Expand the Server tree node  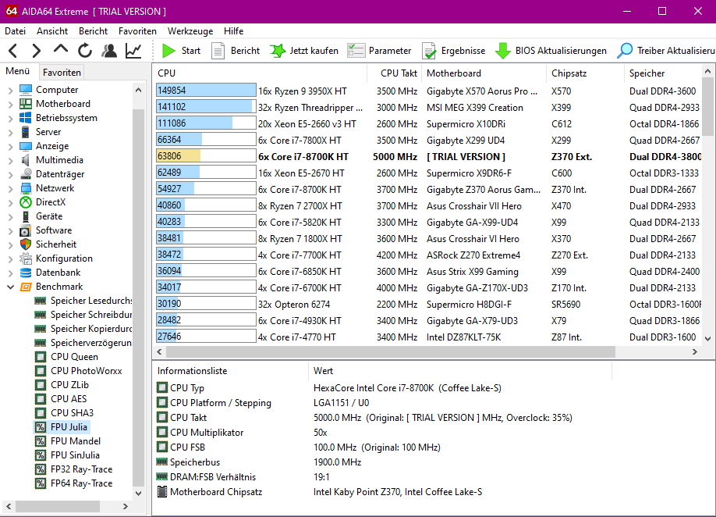tap(10, 133)
